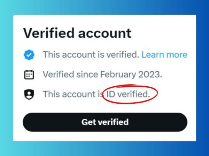
Task: Click the word Get on the black button
Action: 89,122
